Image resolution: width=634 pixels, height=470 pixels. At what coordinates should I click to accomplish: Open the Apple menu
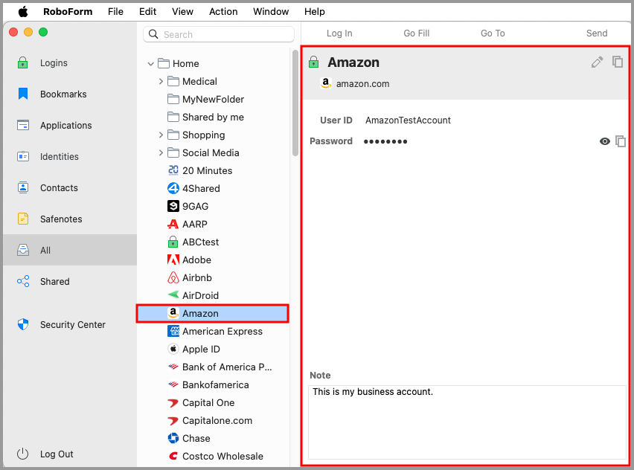pos(23,11)
